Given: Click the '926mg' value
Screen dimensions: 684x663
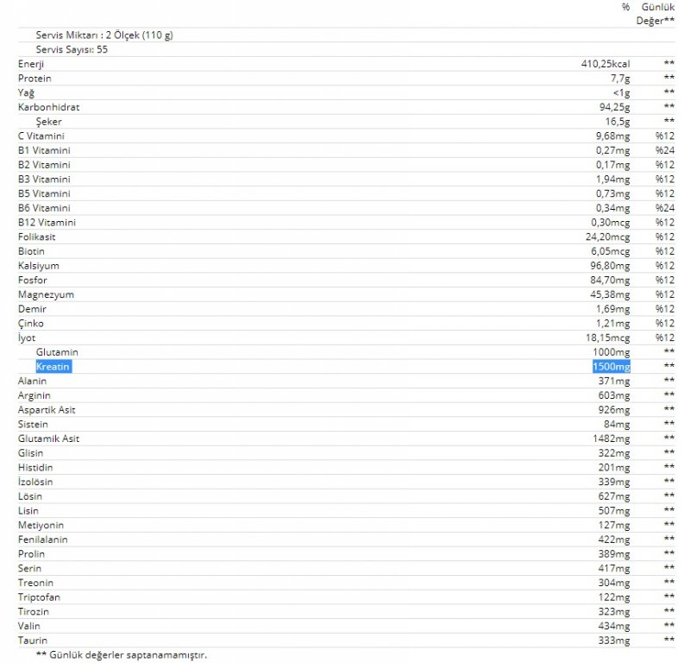Looking at the screenshot, I should [614, 410].
